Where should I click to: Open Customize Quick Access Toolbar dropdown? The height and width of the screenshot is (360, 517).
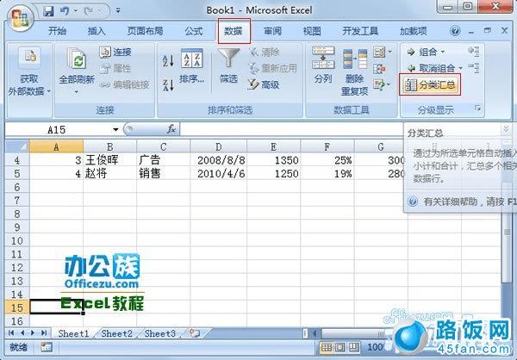click(118, 11)
